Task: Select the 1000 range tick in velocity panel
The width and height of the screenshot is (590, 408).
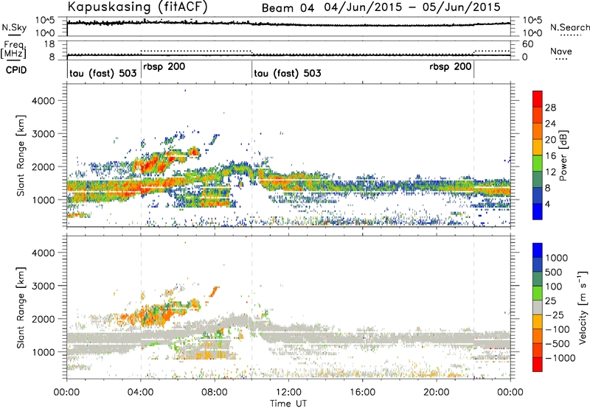Action: (44, 352)
